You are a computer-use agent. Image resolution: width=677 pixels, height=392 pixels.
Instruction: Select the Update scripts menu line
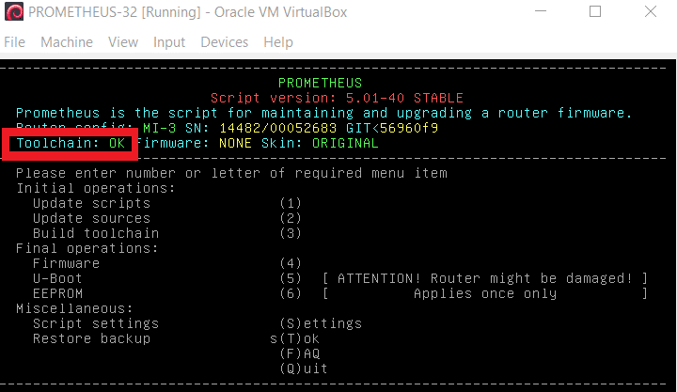pos(91,203)
